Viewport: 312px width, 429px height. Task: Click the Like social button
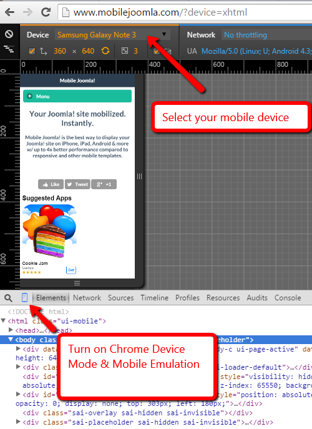click(x=51, y=184)
